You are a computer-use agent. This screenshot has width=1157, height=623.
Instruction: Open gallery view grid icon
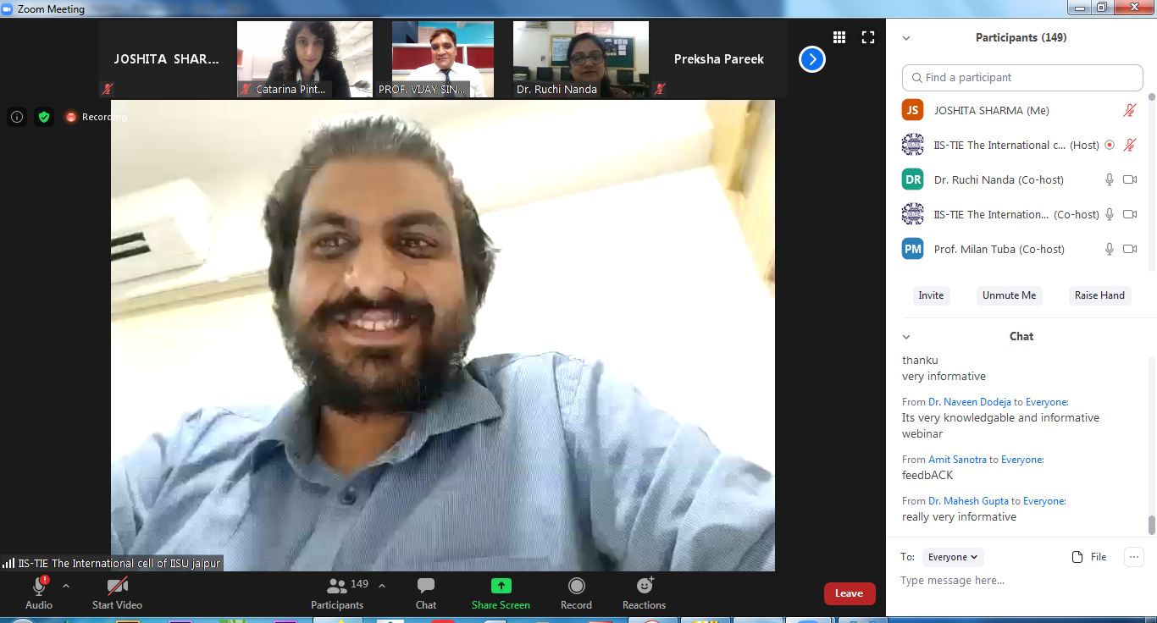click(839, 37)
